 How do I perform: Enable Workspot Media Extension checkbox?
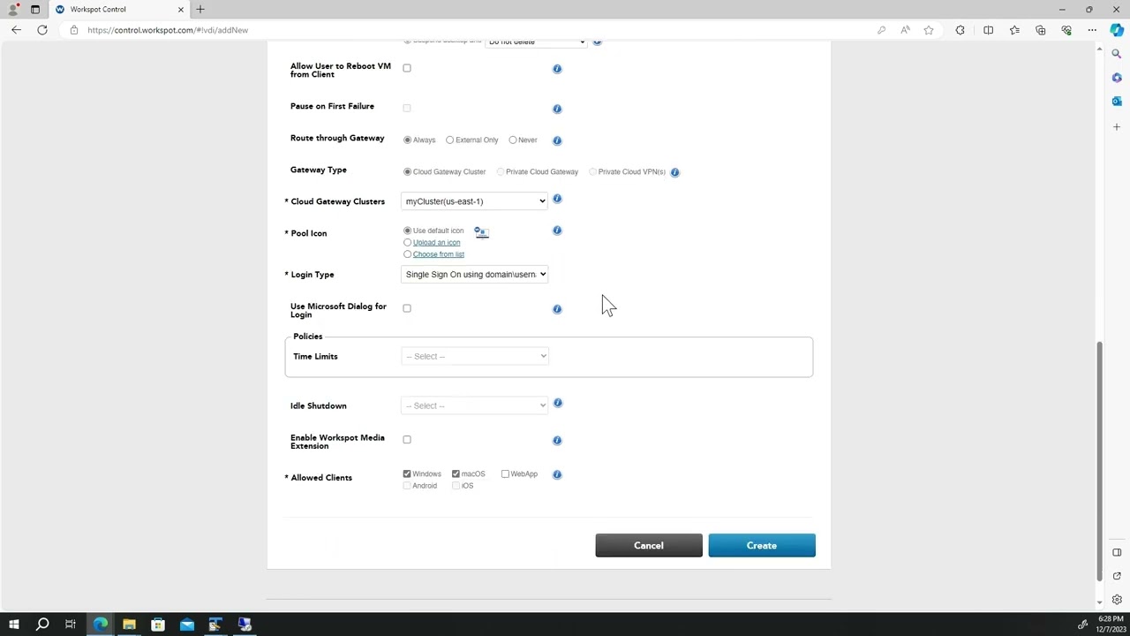click(x=407, y=439)
